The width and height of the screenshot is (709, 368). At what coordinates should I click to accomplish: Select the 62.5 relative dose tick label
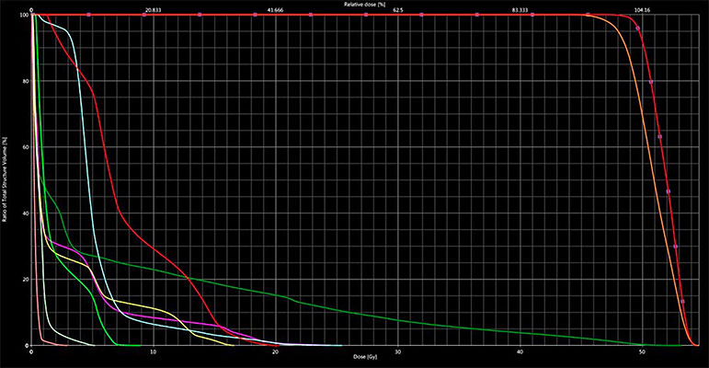tap(397, 9)
